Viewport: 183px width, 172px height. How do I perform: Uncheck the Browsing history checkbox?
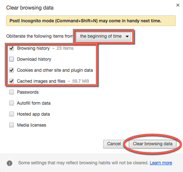(12, 48)
